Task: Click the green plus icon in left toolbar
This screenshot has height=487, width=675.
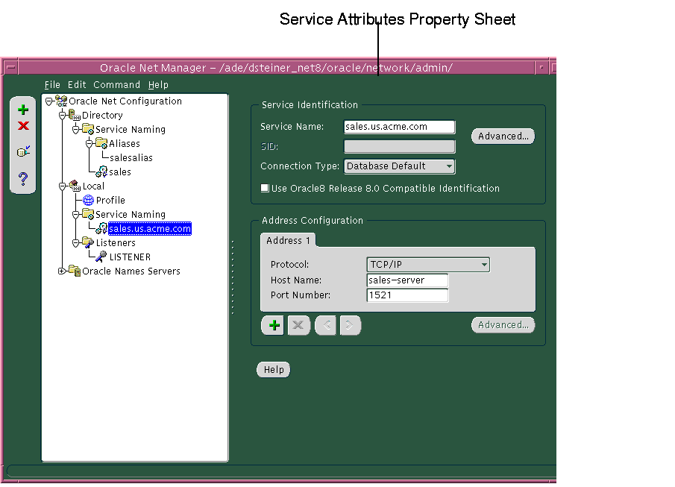Action: coord(22,109)
